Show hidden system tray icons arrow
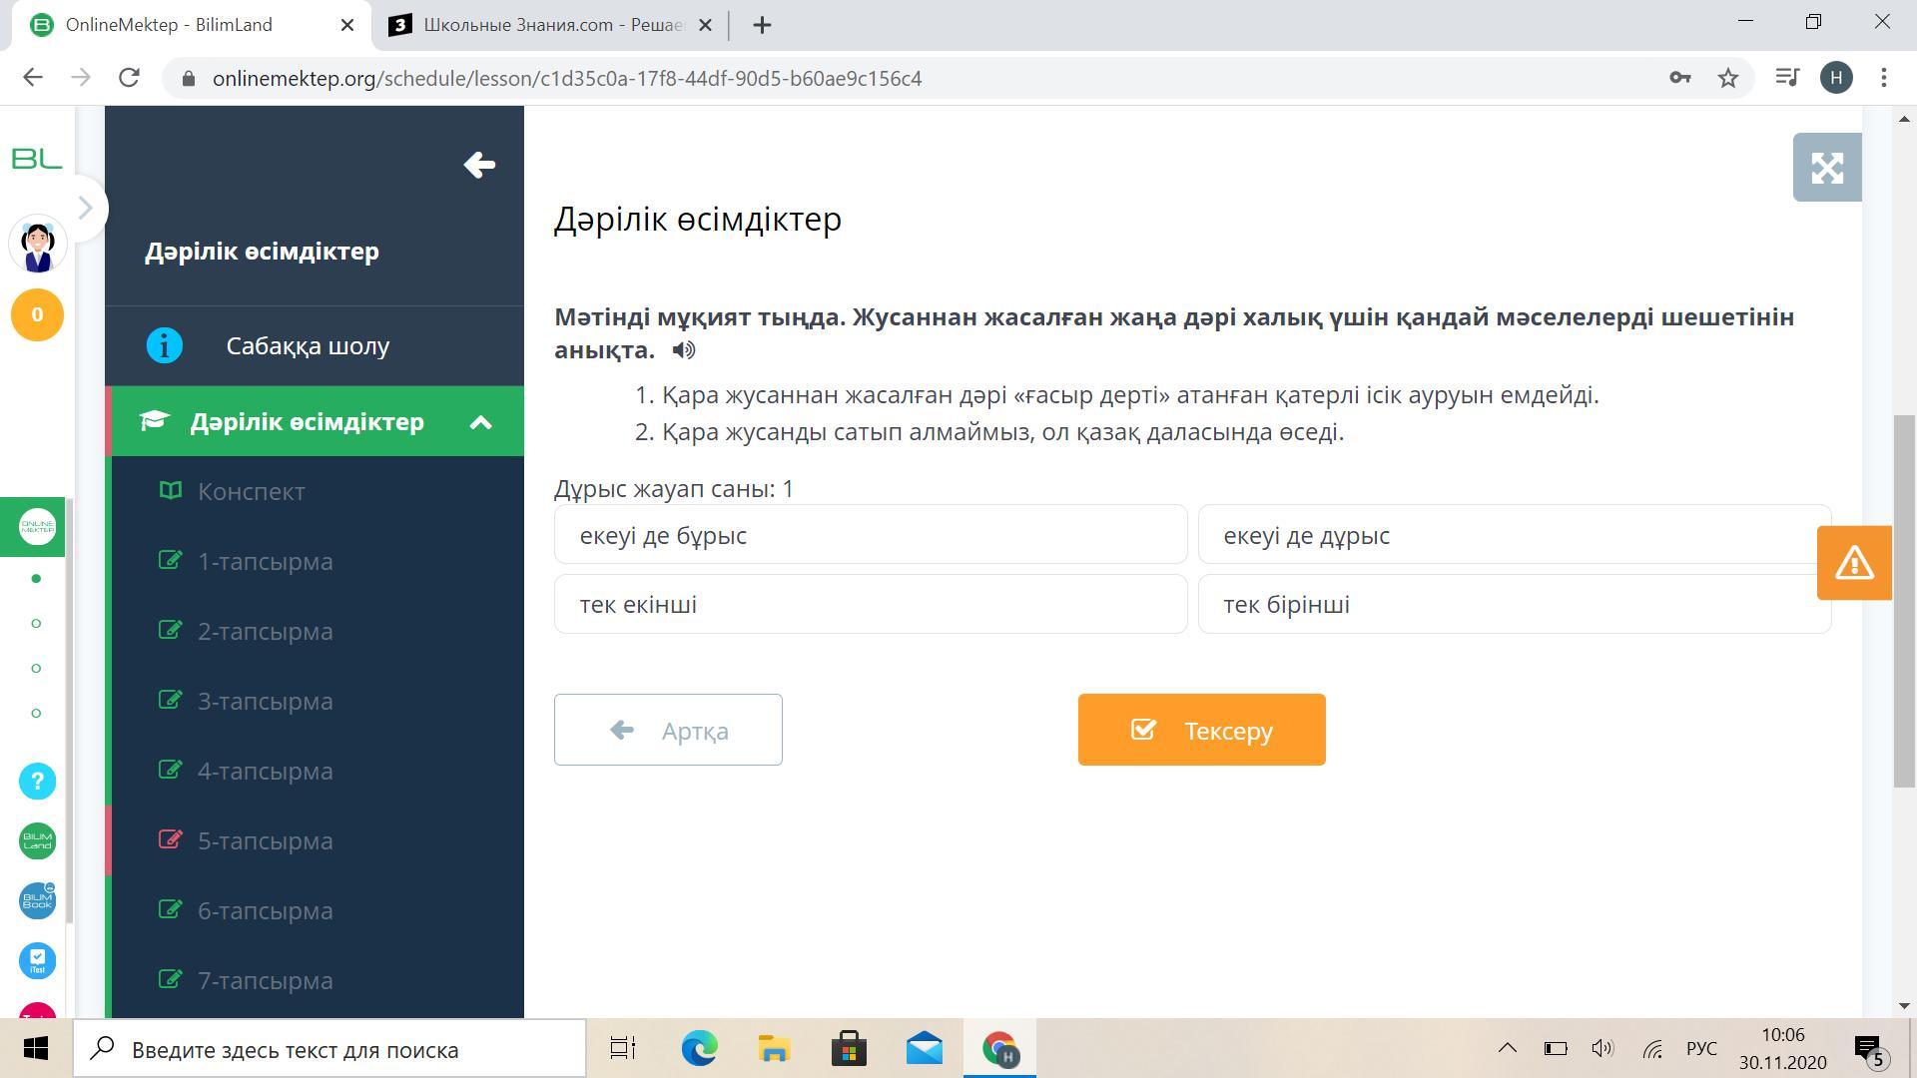This screenshot has height=1078, width=1917. (x=1507, y=1048)
